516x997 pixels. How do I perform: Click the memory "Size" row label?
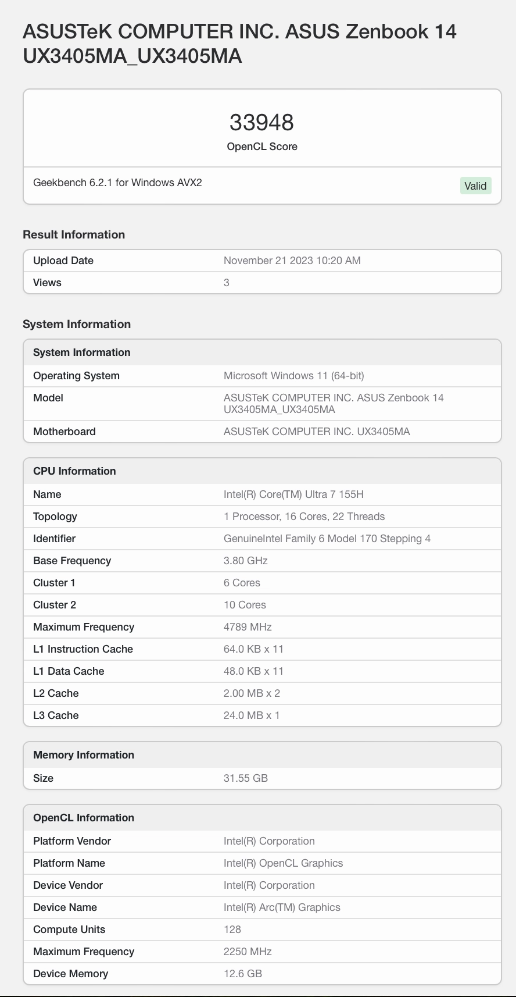coord(43,778)
